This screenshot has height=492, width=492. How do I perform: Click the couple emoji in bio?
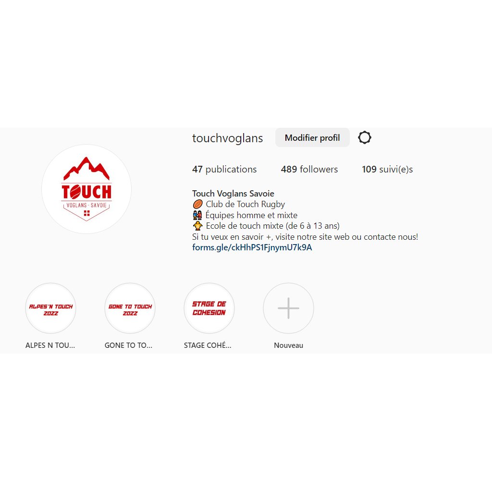197,215
